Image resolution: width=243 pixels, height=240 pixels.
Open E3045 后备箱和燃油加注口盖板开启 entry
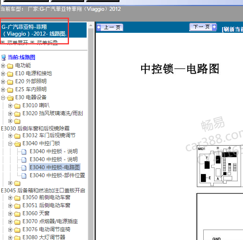coord(43,190)
